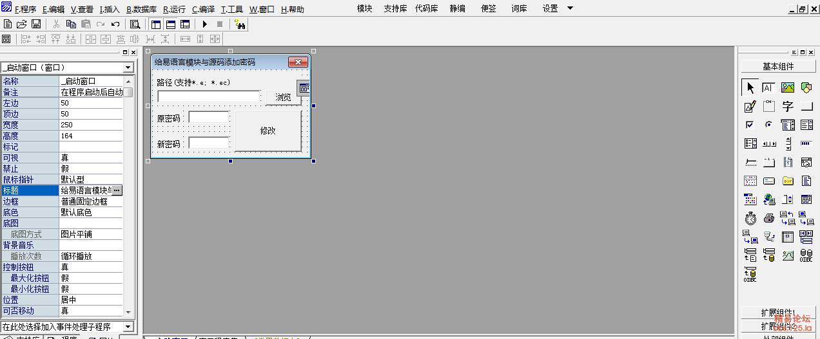Screen dimensions: 820x339
Task: Click the Save floppy disk icon
Action: (x=36, y=24)
